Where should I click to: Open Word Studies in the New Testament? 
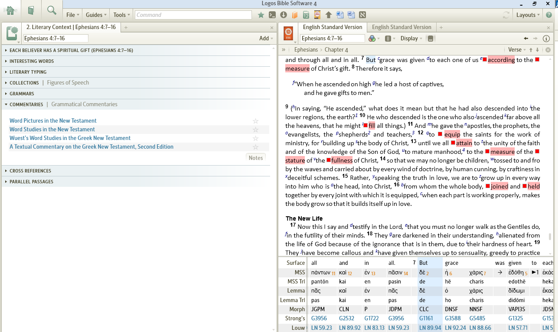pyautogui.click(x=52, y=130)
